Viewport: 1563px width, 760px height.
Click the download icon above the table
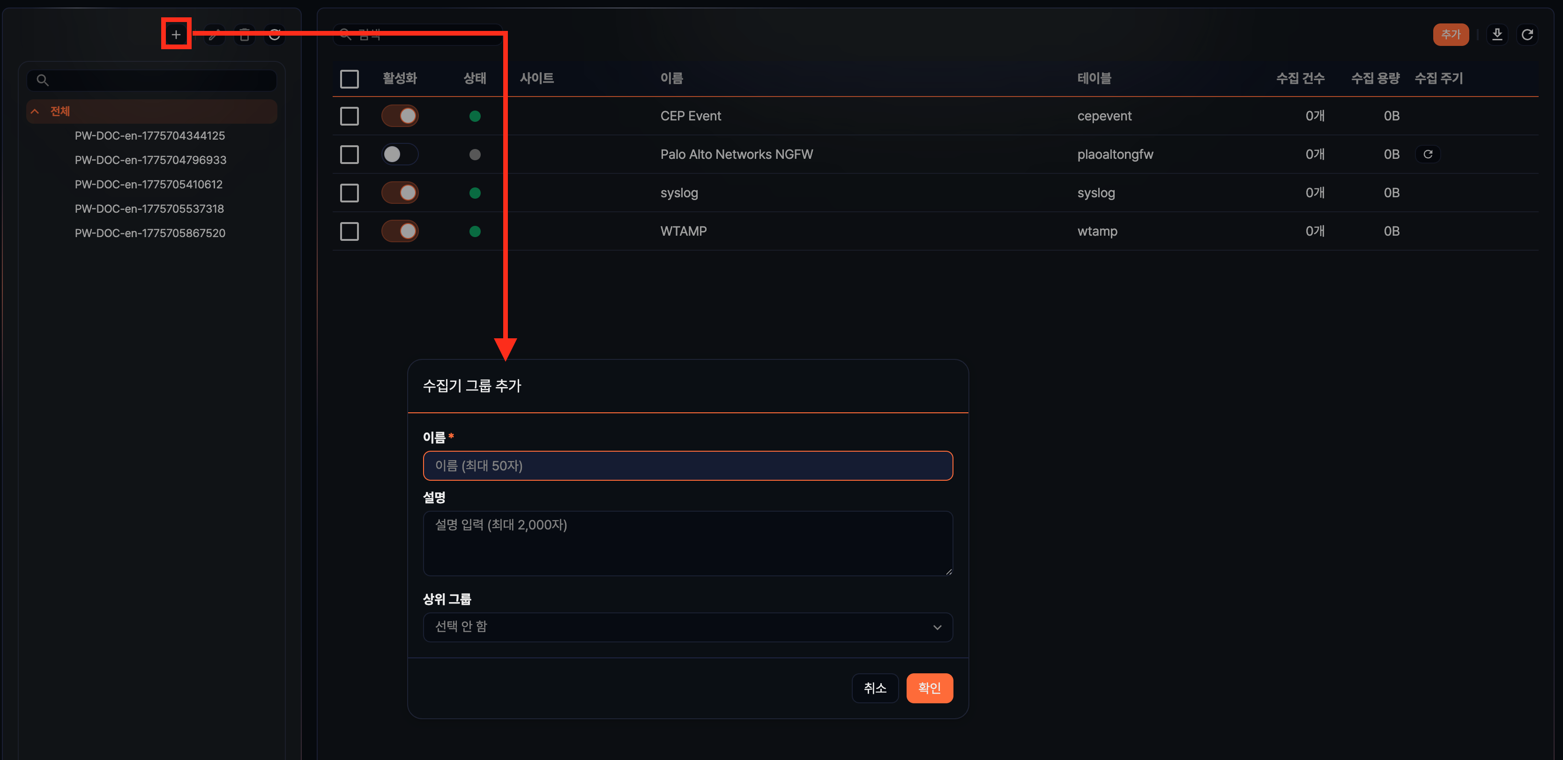coord(1497,35)
